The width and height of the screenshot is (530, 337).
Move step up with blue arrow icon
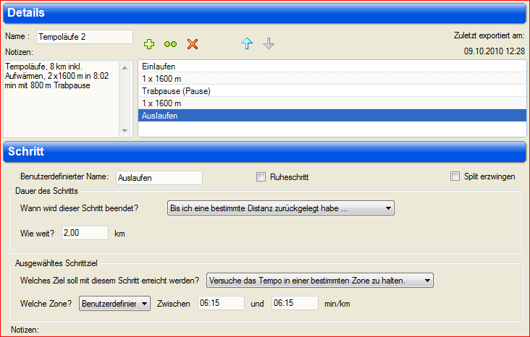[x=247, y=44]
